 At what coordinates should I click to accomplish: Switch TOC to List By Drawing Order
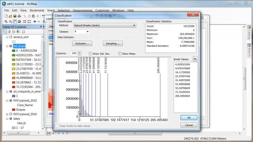coord(5,32)
